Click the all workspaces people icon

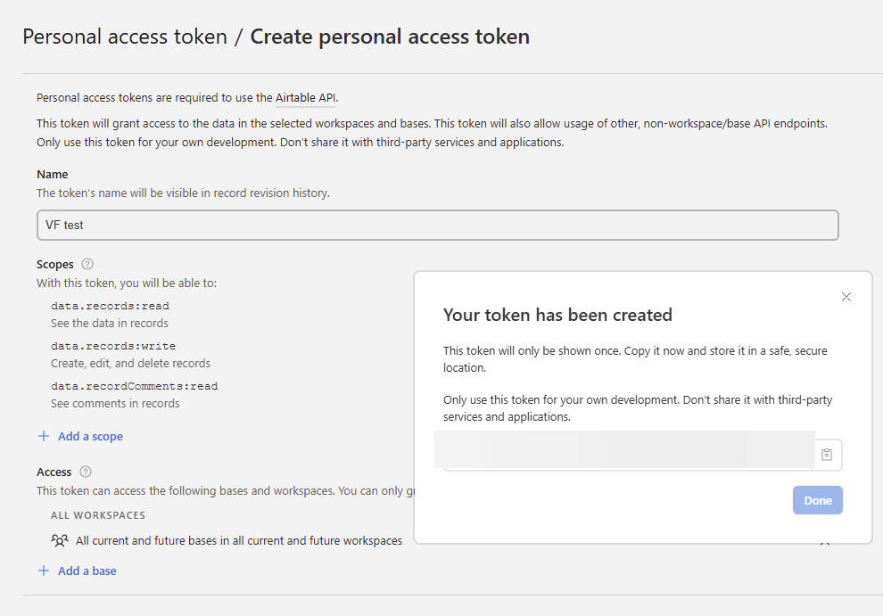[60, 540]
